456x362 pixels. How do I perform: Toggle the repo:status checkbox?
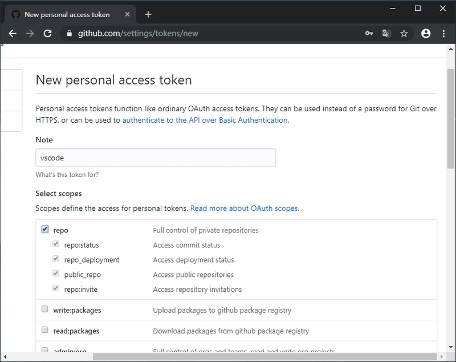coord(56,244)
